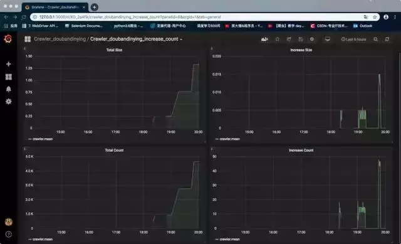Click the translate page icon in address bar
The height and width of the screenshot is (244, 401).
pyautogui.click(x=366, y=17)
